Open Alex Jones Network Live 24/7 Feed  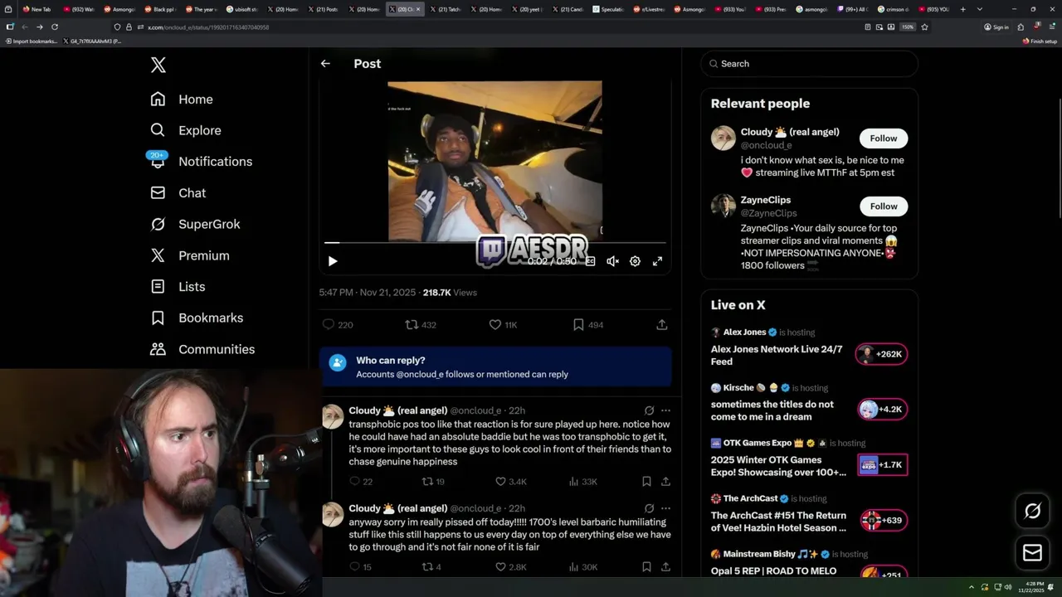(777, 355)
